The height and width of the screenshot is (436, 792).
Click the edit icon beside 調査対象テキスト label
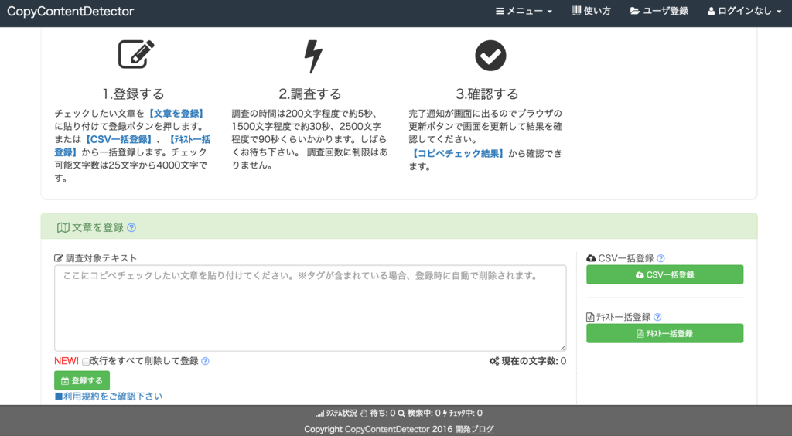click(59, 258)
